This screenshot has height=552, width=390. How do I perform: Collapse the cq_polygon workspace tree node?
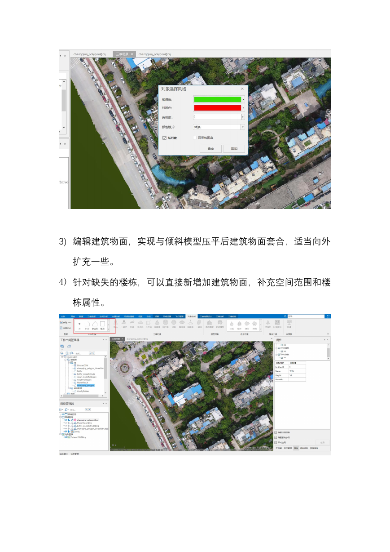tap(61, 356)
